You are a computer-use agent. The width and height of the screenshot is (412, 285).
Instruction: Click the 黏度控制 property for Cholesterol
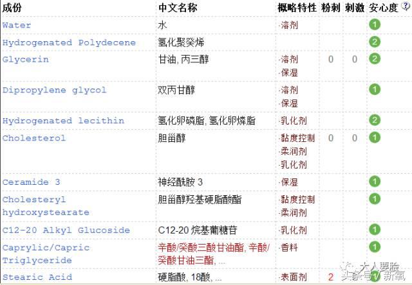click(x=297, y=138)
